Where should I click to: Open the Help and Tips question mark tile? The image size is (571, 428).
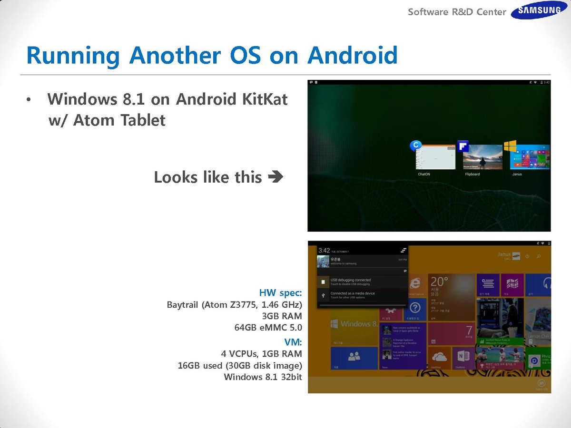point(415,308)
